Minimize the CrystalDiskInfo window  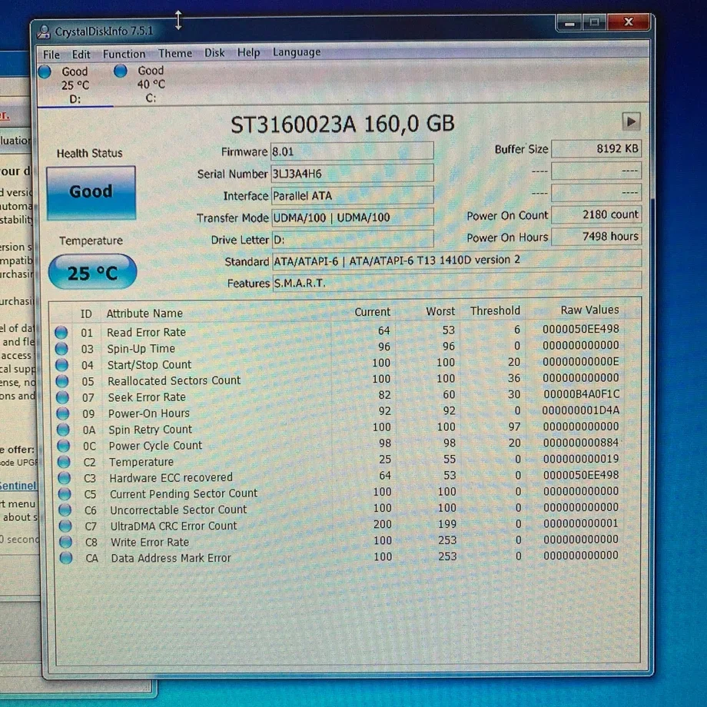point(569,22)
